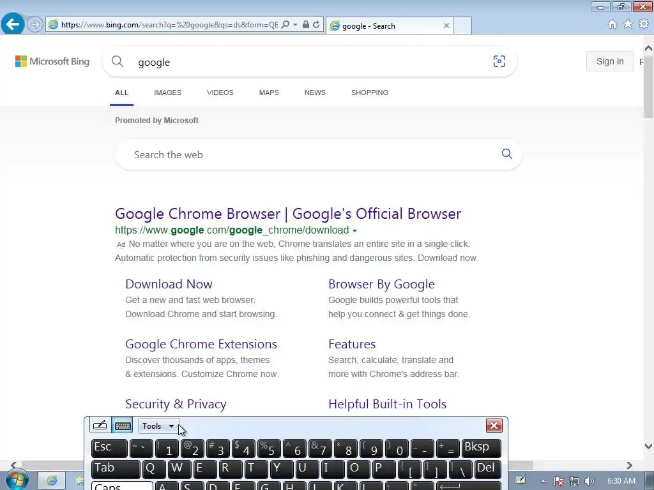Open 'Google Chrome Browser | Google's Official Browser' link
Viewport: 654px width, 490px height.
[288, 214]
